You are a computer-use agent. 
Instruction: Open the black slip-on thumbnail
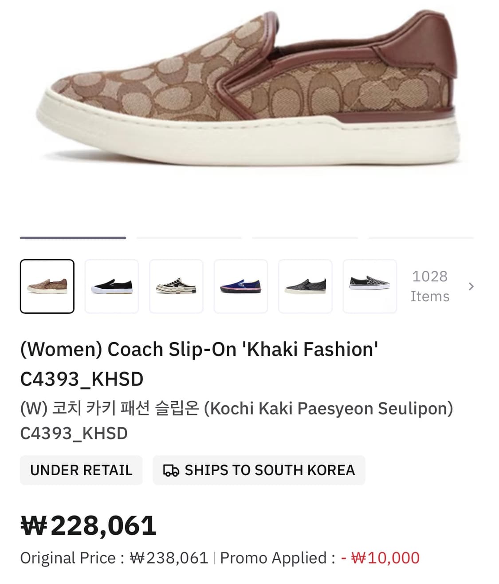112,286
